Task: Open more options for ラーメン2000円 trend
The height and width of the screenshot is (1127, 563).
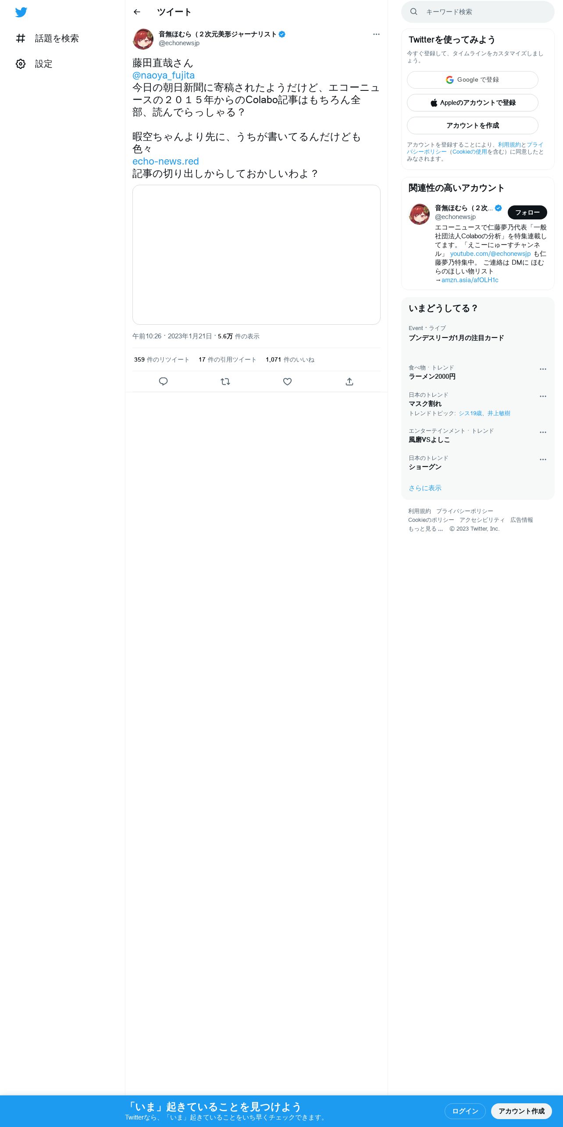Action: [543, 369]
